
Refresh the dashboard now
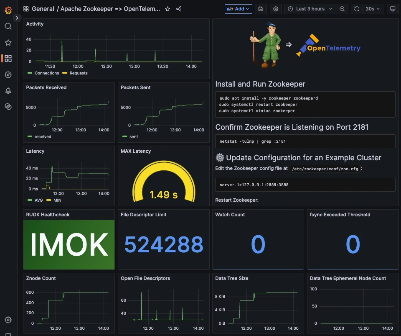tap(357, 9)
